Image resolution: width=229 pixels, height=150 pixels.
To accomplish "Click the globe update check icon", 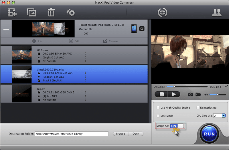I will coord(162,12).
